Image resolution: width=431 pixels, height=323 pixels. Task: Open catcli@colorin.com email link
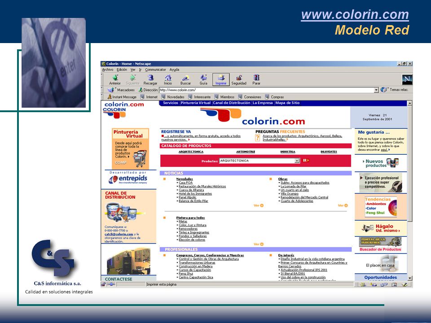119,234
